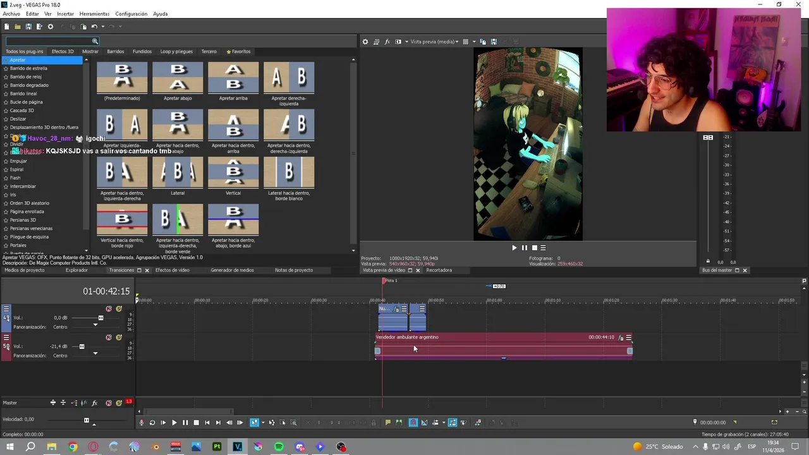The image size is (809, 455).
Task: Play from start in transport bar
Action: pyautogui.click(x=163, y=422)
